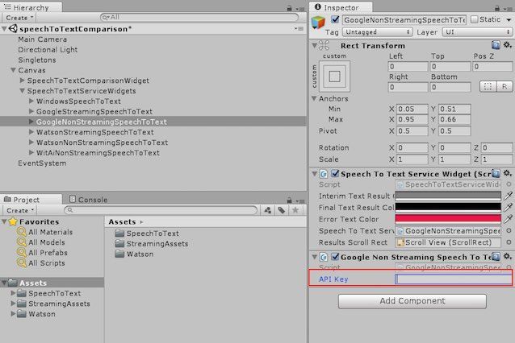
Task: Click Project search by label tag icon
Action: coord(282,210)
